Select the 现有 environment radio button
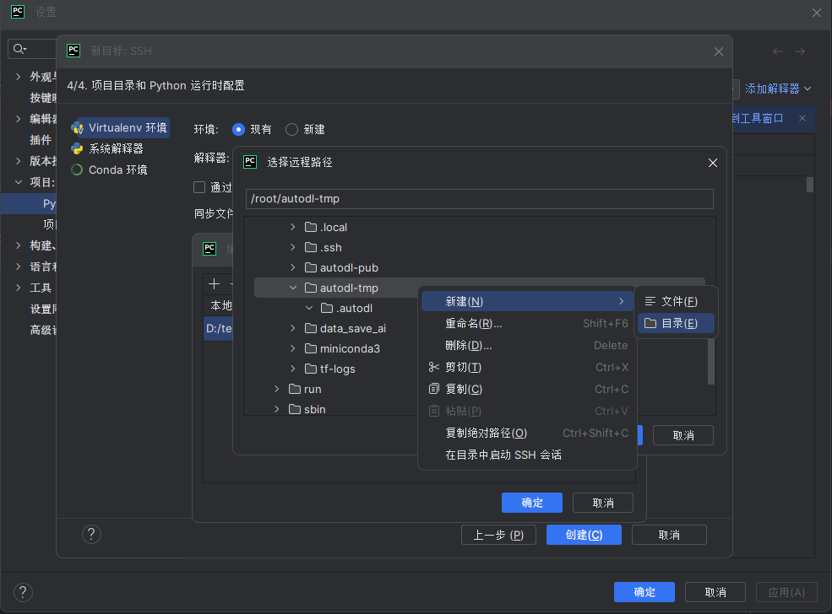 [239, 129]
